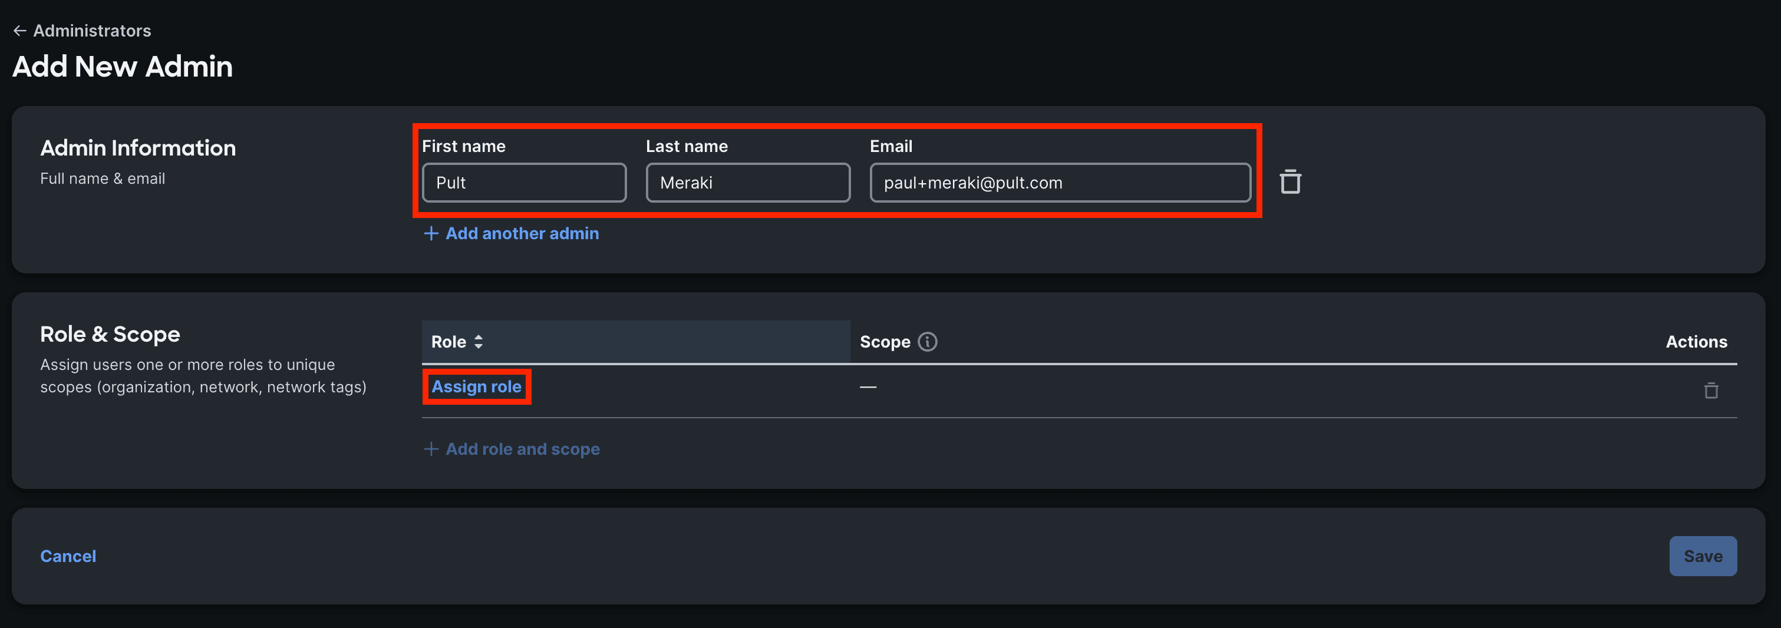Viewport: 1781px width, 628px height.
Task: Focus the First name field containing Pult
Action: [524, 183]
